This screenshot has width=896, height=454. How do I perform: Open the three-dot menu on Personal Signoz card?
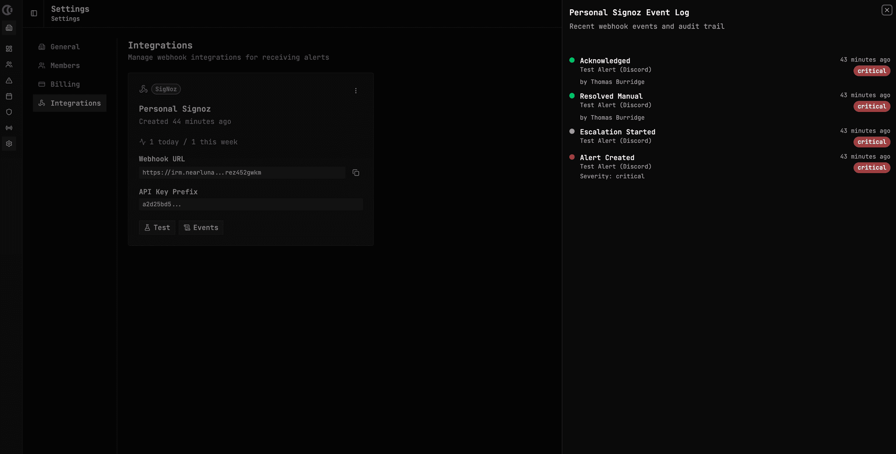pos(356,91)
